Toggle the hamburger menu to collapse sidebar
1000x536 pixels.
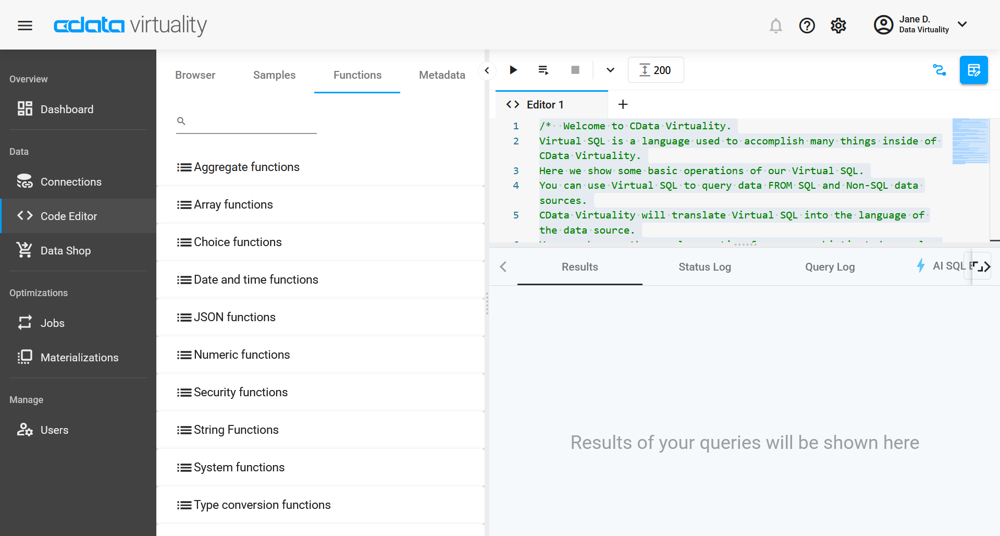[x=24, y=25]
